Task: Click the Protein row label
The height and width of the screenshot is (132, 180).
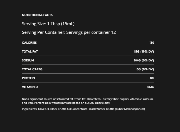Action: (28, 78)
